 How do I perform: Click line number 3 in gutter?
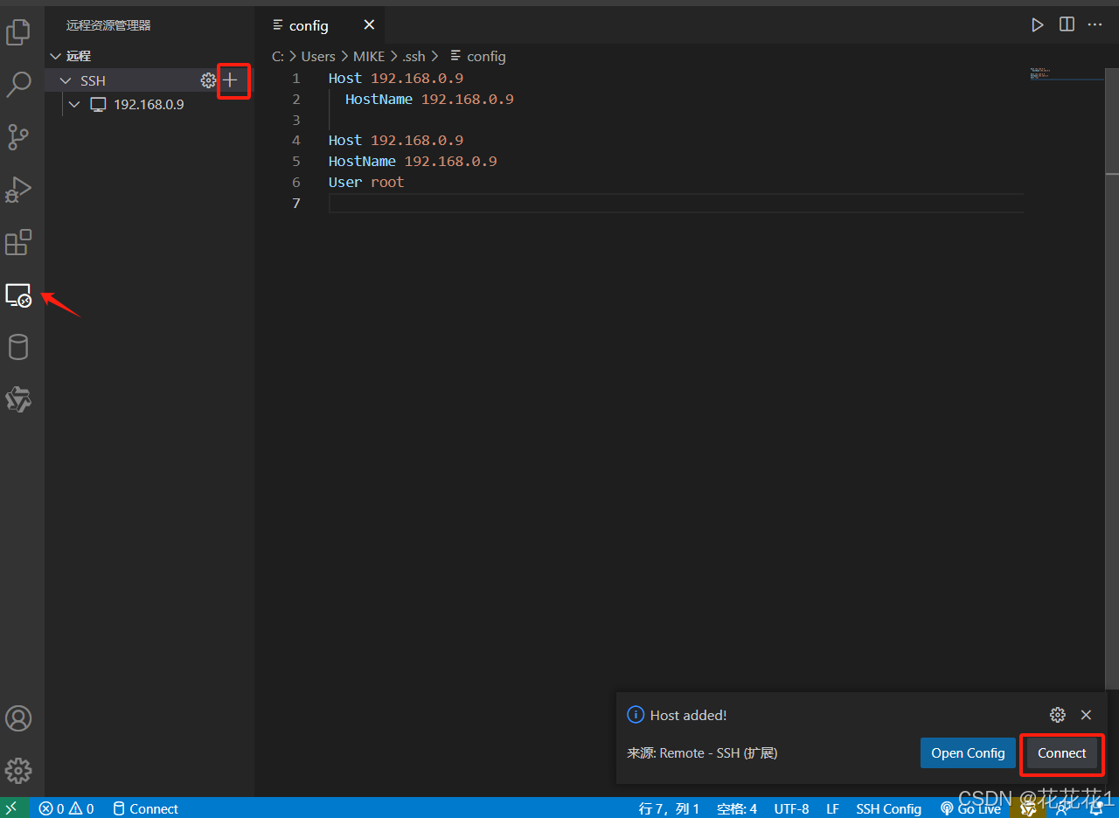(x=296, y=120)
